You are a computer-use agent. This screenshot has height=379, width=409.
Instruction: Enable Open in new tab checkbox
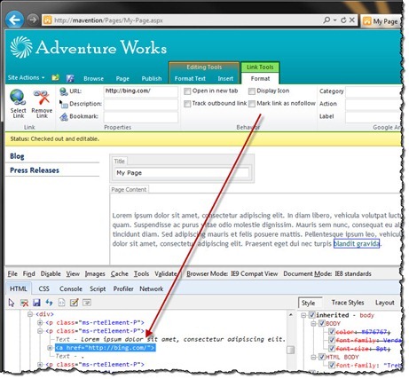click(187, 91)
